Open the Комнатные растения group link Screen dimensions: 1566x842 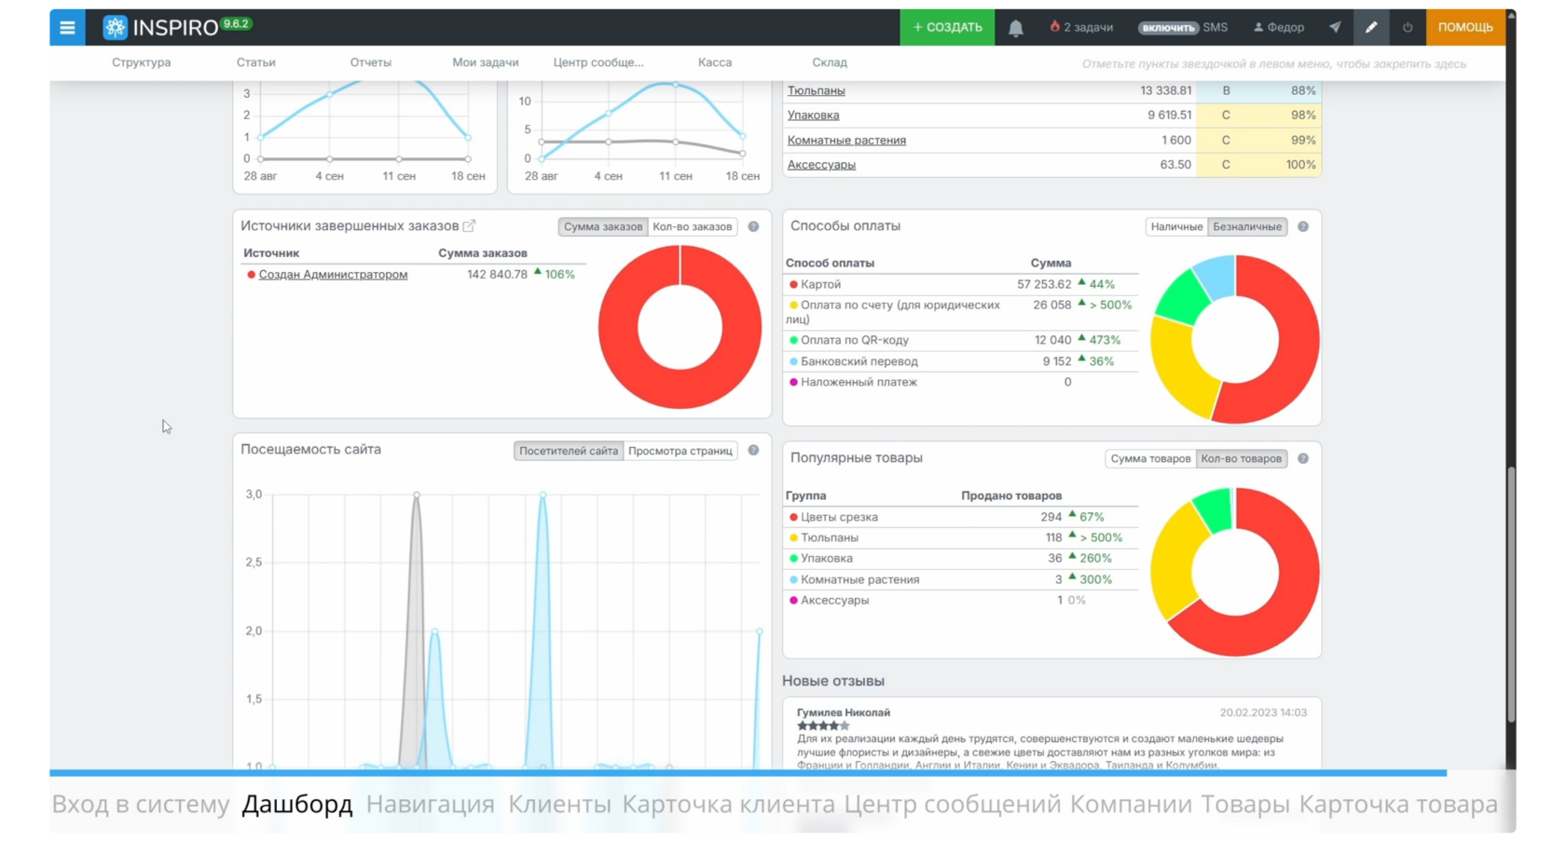pos(846,141)
